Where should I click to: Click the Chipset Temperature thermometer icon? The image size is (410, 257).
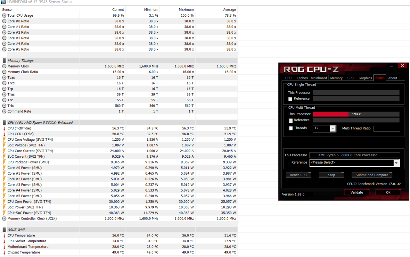[x=4, y=253]
